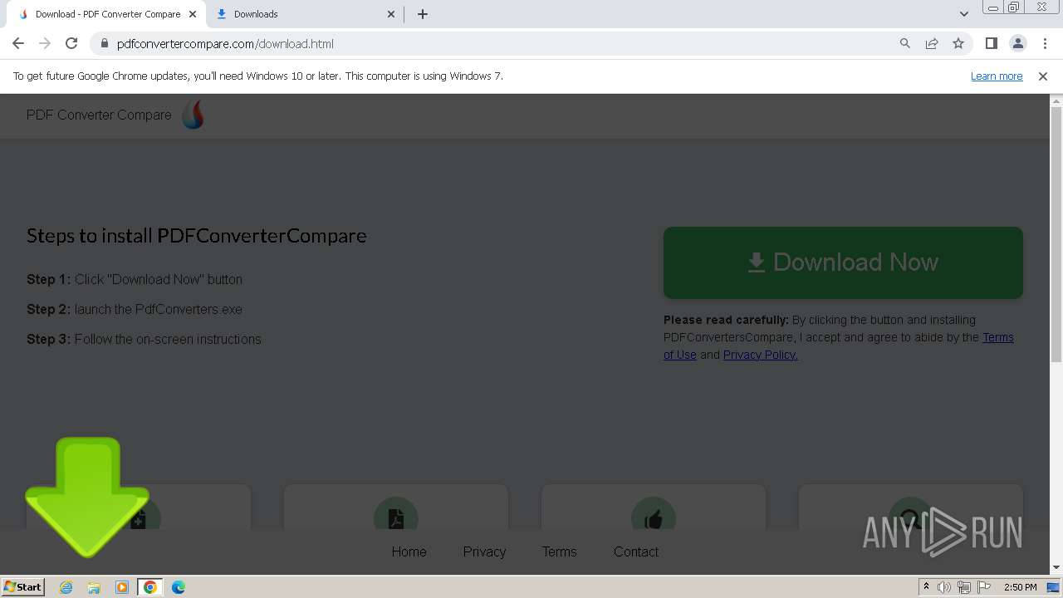Reload the current page
This screenshot has width=1063, height=598.
pos(71,43)
